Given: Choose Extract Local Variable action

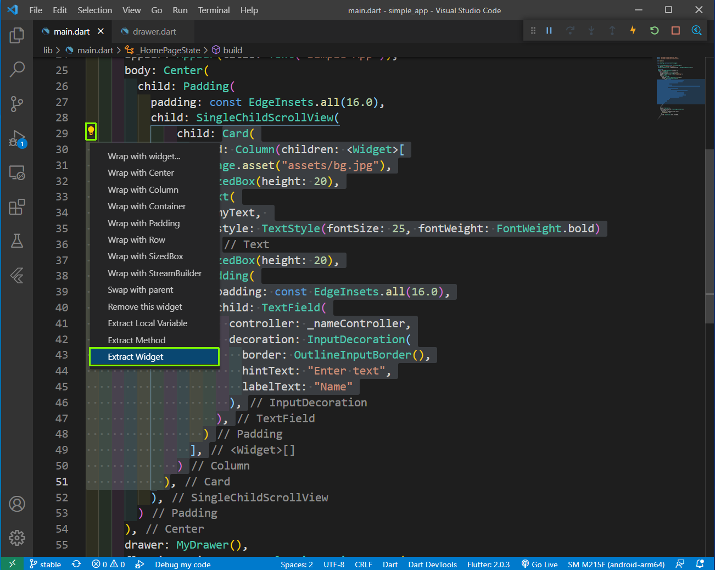Looking at the screenshot, I should point(154,323).
